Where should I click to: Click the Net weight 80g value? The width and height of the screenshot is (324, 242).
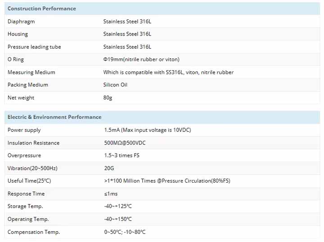click(x=108, y=98)
